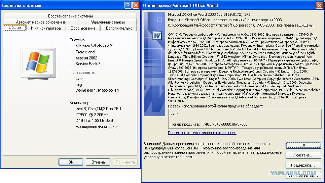The height and width of the screenshot is (183, 325).
Task: Click the Windows ID 76456-640-1761893-23751
Action: coord(97,91)
